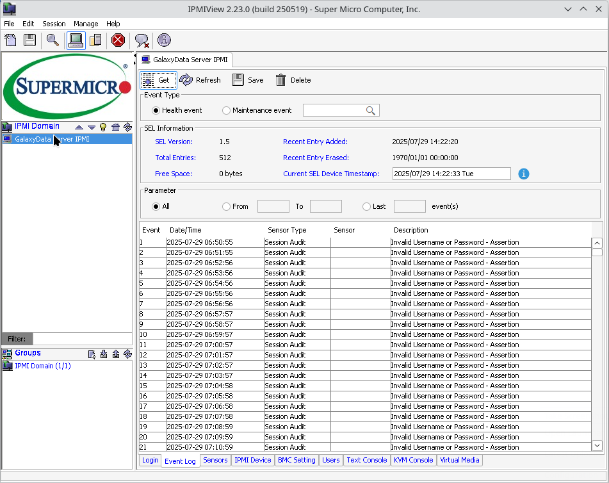This screenshot has height=483, width=609.
Task: Click the Current SEL Device Timestamp field
Action: point(451,174)
